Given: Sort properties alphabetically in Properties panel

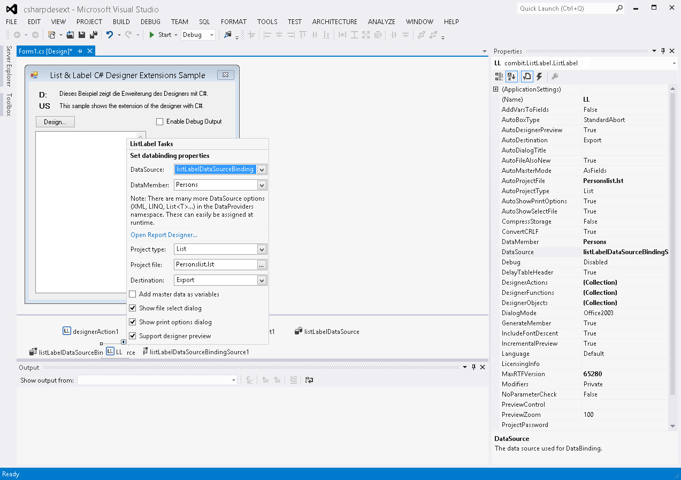Looking at the screenshot, I should pos(511,76).
